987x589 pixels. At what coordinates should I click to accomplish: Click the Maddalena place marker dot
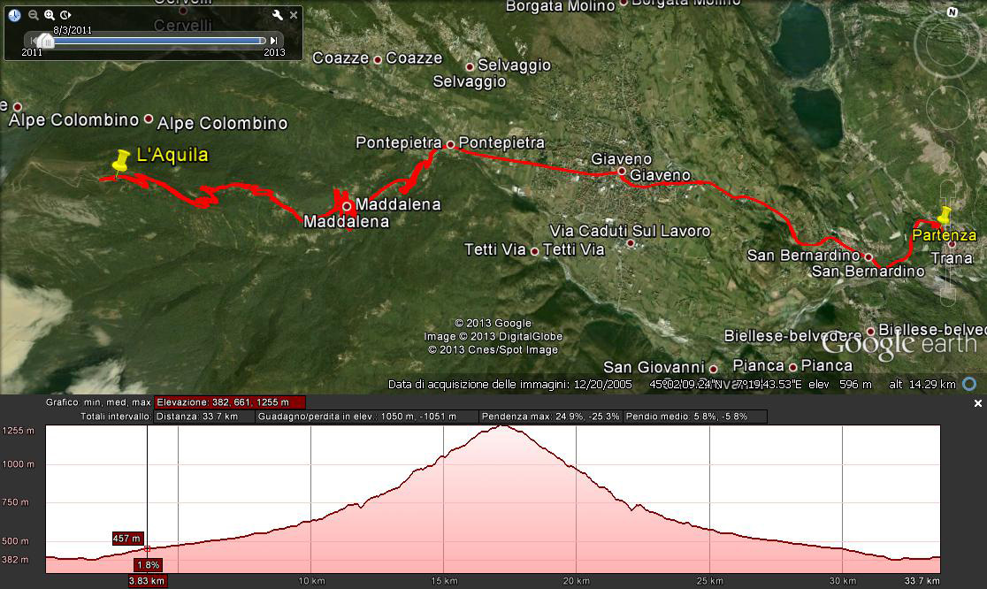[346, 206]
